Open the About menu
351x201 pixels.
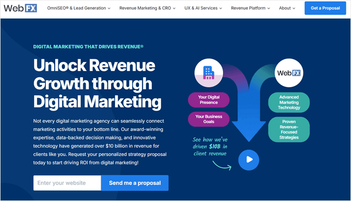click(287, 8)
